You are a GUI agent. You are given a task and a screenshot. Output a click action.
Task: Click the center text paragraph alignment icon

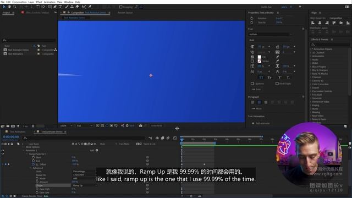click(x=259, y=102)
